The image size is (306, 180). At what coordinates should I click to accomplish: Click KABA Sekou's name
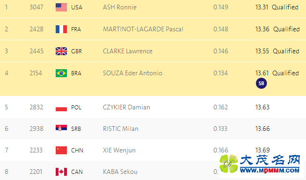[120, 172]
